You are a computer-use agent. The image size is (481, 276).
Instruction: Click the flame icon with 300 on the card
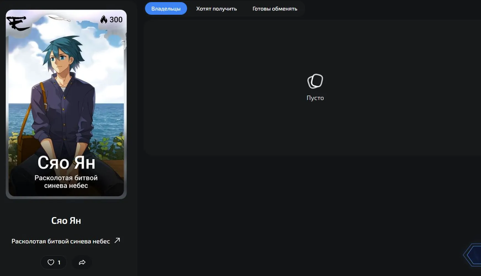pyautogui.click(x=111, y=20)
